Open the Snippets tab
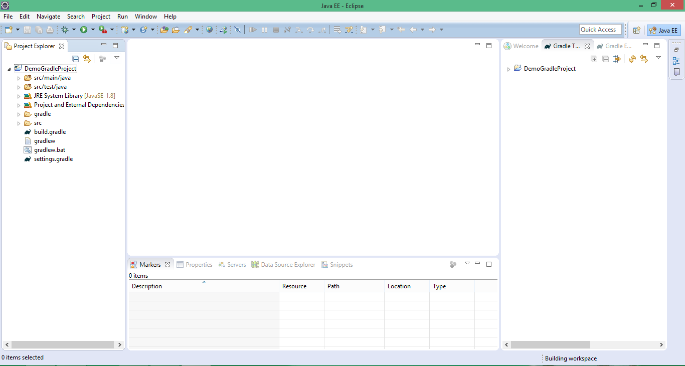This screenshot has height=366, width=685. point(337,265)
